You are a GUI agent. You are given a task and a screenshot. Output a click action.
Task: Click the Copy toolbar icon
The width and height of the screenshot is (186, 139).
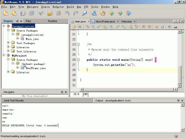click(50, 13)
